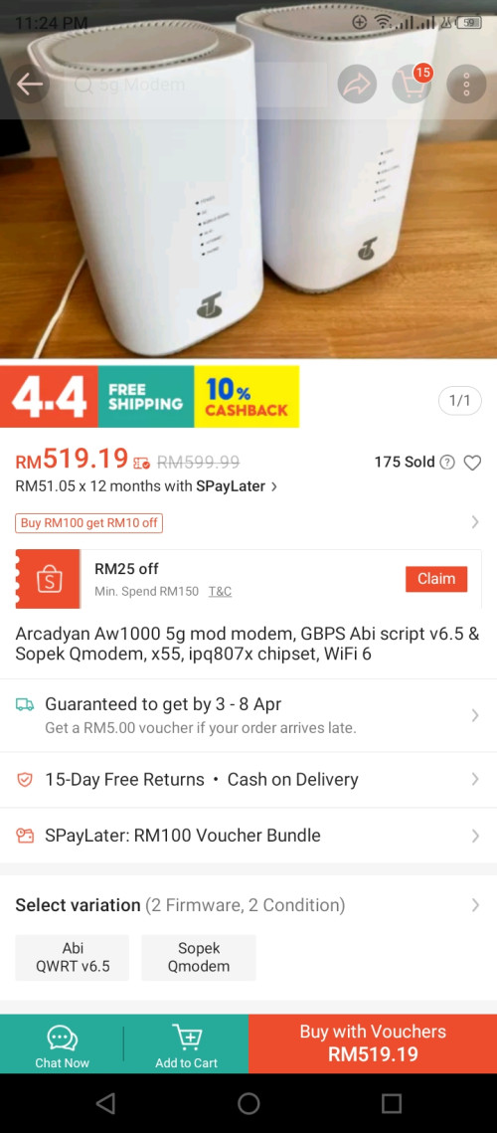497x1133 pixels.
Task: Select Sopek Qmodem variation
Action: [x=199, y=957]
